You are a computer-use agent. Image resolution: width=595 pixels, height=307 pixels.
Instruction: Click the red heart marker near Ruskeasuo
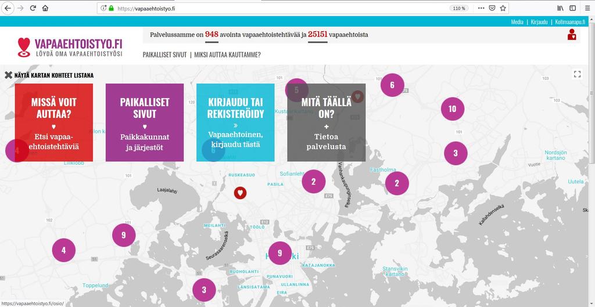coord(240,193)
